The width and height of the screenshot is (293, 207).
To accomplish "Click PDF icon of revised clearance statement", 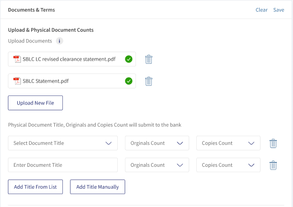I will (17, 59).
